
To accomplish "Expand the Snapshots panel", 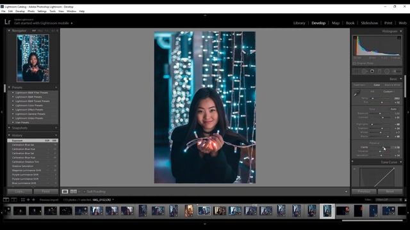I will [x=9, y=128].
